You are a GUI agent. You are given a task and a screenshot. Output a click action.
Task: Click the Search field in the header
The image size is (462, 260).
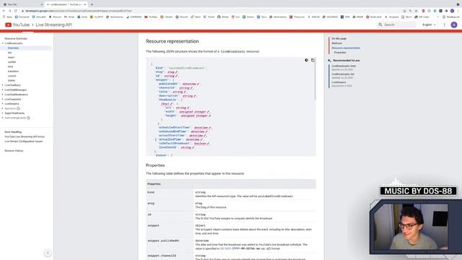pyautogui.click(x=396, y=25)
